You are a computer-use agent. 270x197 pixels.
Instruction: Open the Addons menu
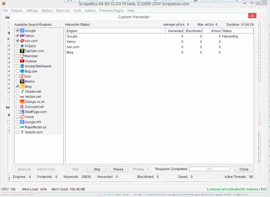click(x=90, y=11)
